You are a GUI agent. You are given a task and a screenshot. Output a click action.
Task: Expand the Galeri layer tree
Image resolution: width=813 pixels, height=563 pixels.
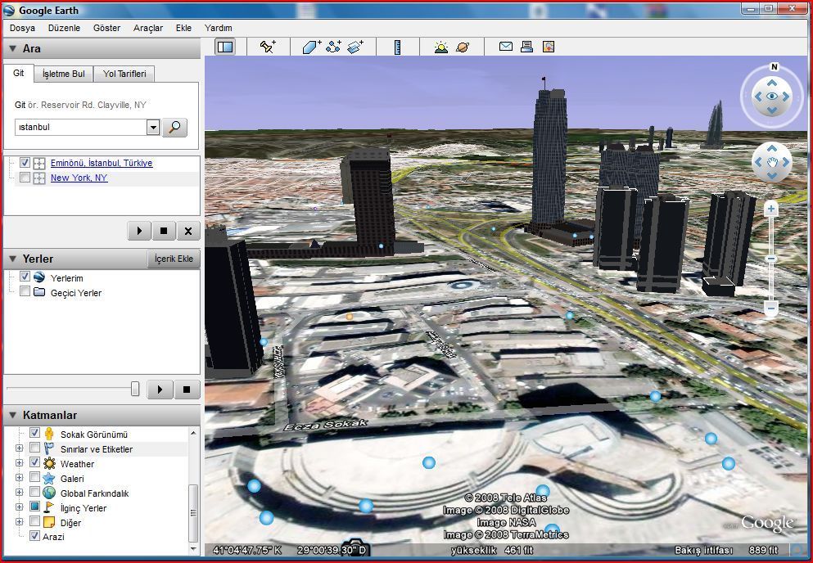pyautogui.click(x=19, y=479)
